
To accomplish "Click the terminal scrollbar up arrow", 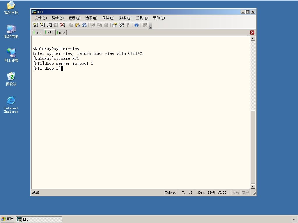I will pyautogui.click(x=253, y=39).
